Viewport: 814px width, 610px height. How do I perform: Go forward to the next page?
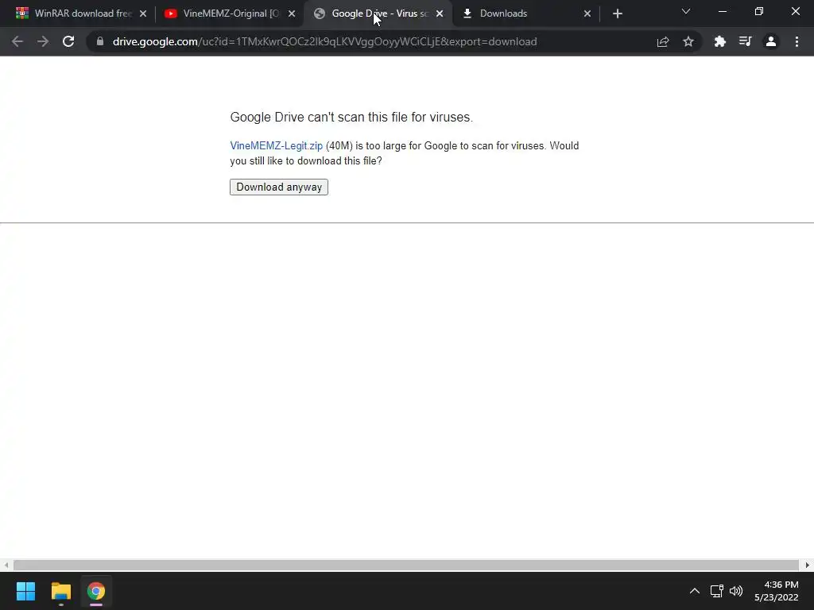point(43,41)
